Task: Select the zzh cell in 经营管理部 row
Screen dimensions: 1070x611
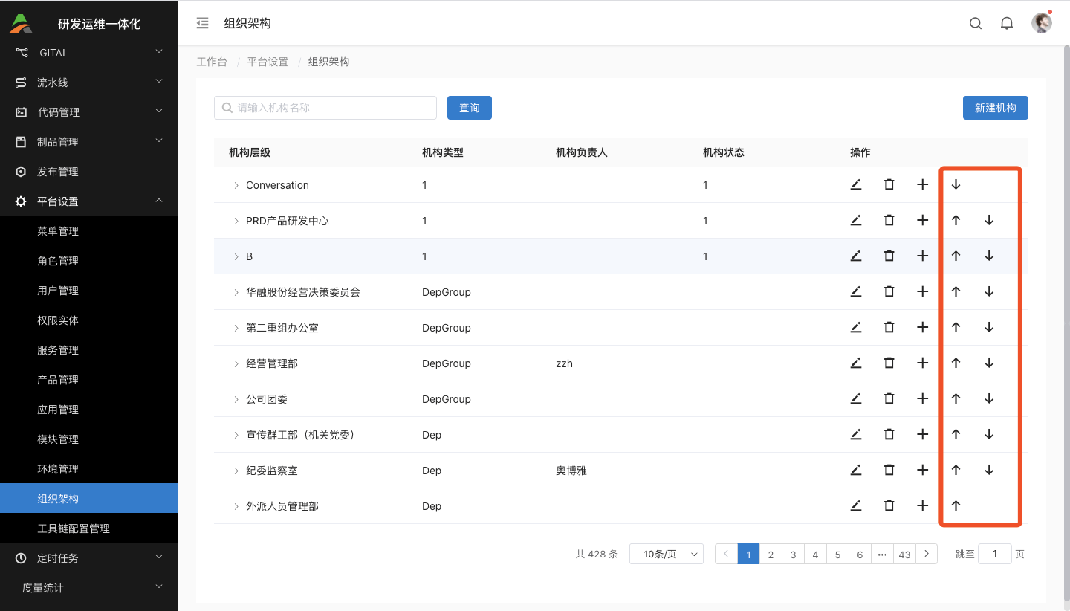Action: [x=564, y=363]
